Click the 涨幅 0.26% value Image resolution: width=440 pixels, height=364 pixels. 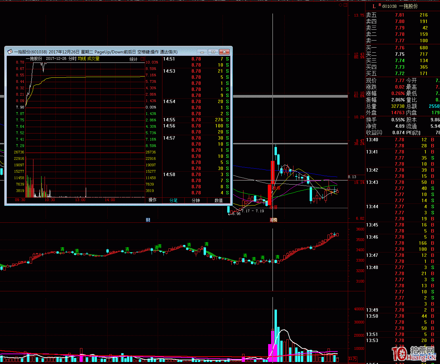(398, 93)
